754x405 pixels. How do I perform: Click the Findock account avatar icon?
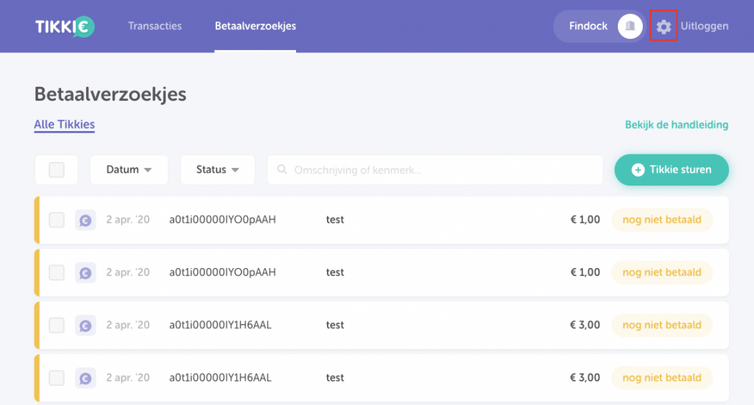[630, 27]
